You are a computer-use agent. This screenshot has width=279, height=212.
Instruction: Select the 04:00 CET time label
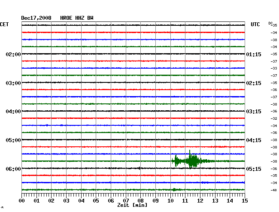(13, 112)
